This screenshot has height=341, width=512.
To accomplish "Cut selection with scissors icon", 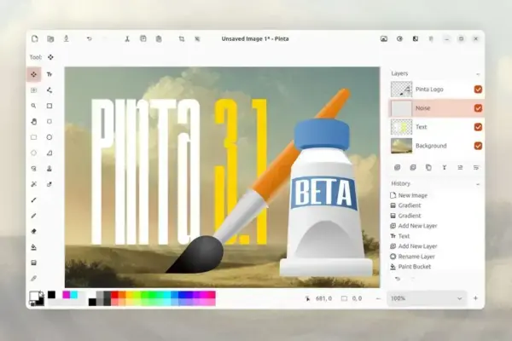I will click(127, 39).
